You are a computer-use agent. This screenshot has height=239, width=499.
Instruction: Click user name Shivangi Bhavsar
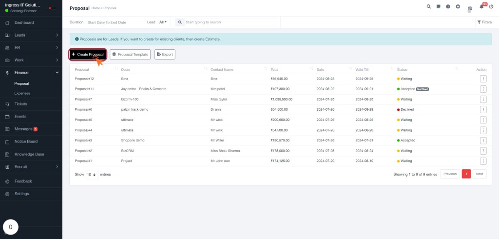(23, 11)
